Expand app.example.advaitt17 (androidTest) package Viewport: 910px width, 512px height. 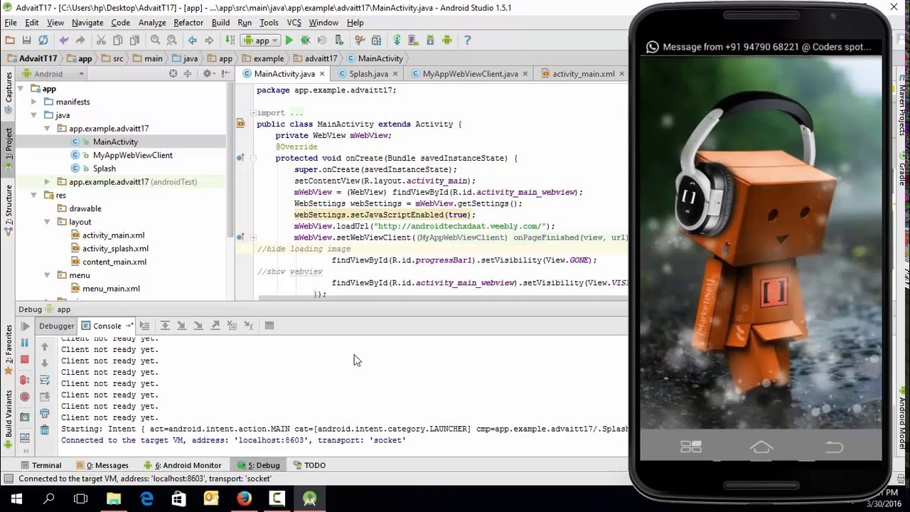pyautogui.click(x=47, y=182)
